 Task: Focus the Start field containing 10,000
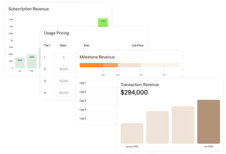(63, 69)
